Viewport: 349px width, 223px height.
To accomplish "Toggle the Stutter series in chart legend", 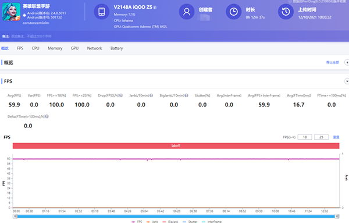I will pyautogui.click(x=190, y=221).
